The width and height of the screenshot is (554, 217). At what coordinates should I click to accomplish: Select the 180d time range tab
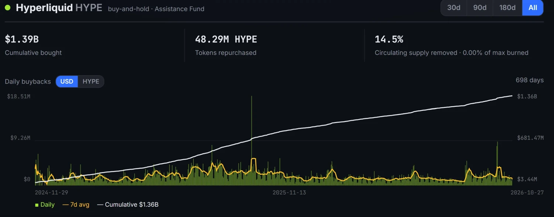[507, 8]
